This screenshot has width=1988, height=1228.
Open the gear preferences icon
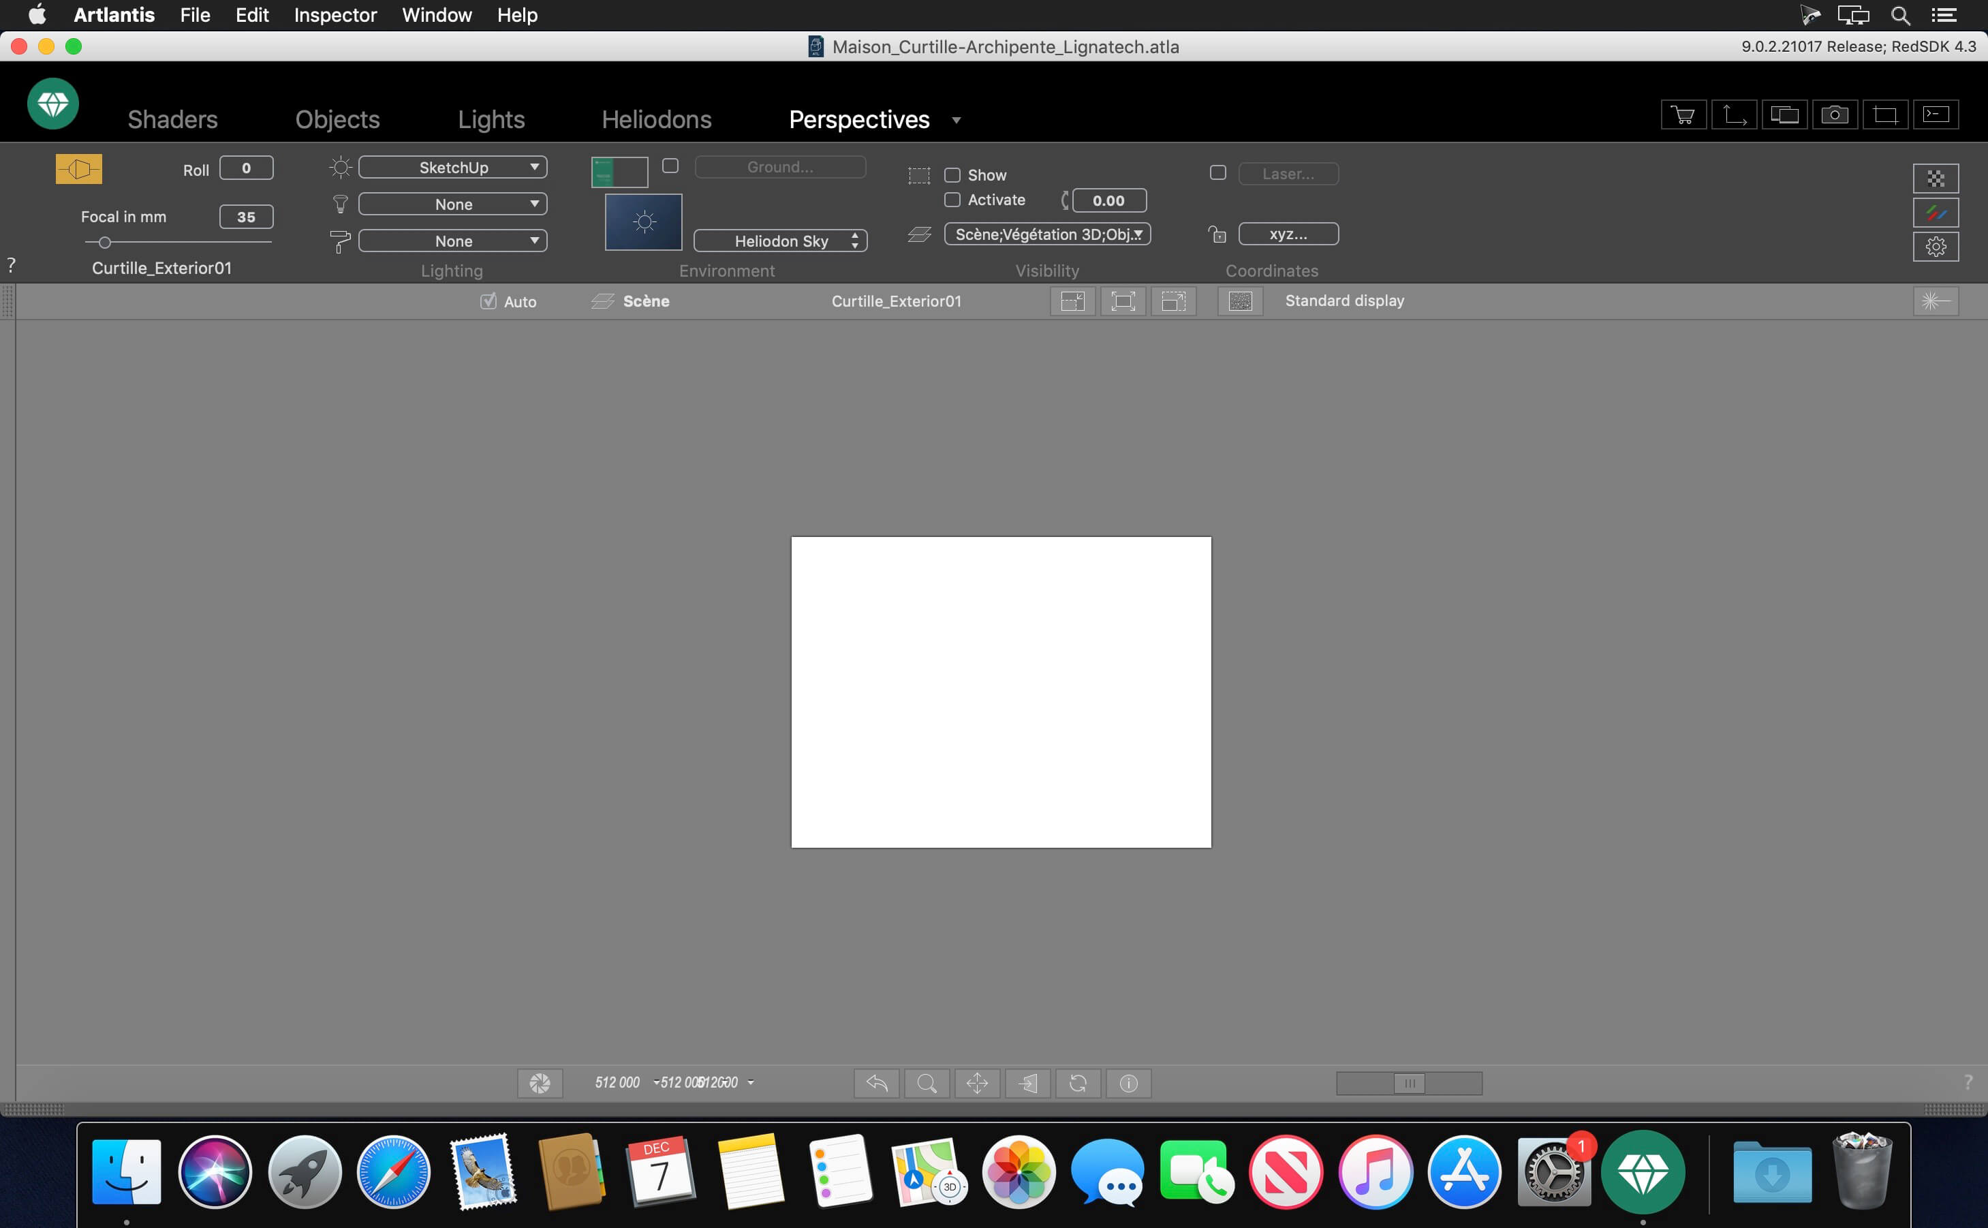[1936, 247]
